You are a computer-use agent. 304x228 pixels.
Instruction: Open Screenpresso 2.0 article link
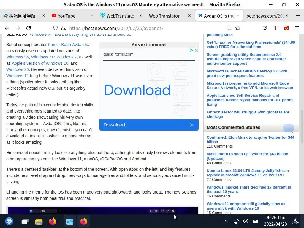click(x=246, y=59)
